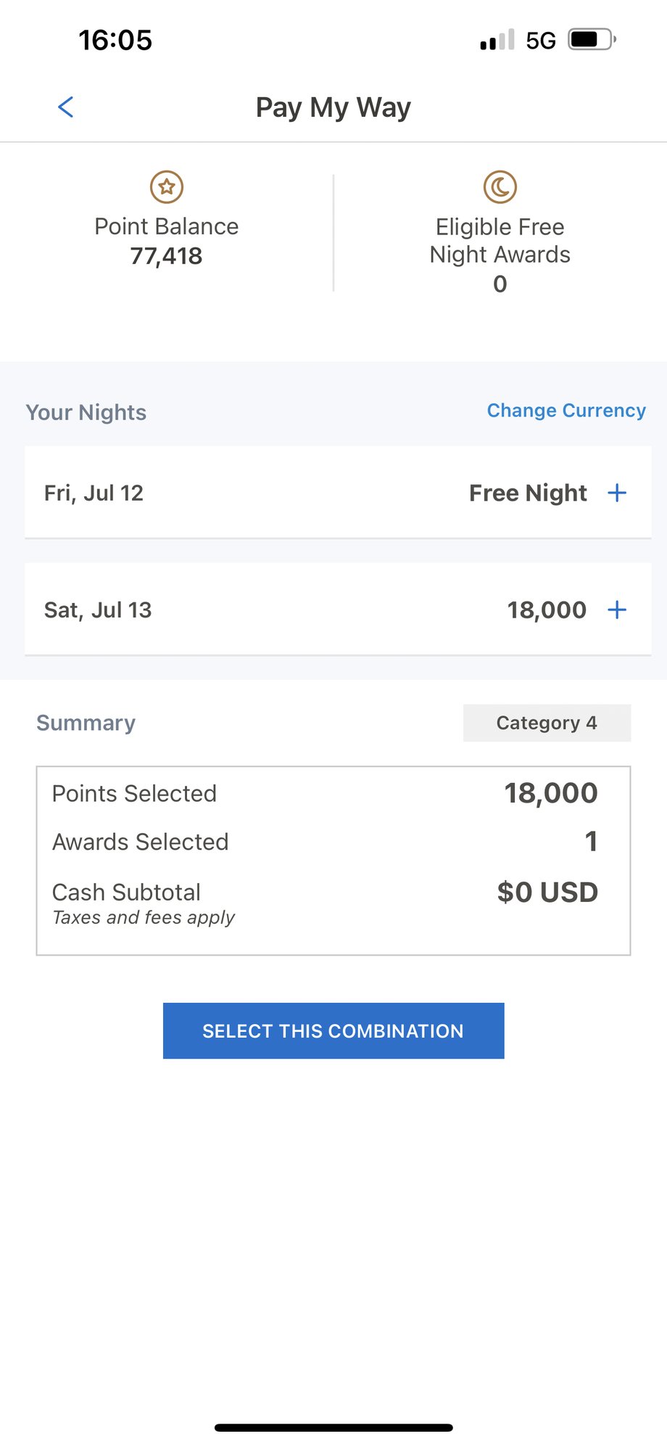Expand Sat, Jul 13 with plus icon

pyautogui.click(x=617, y=610)
